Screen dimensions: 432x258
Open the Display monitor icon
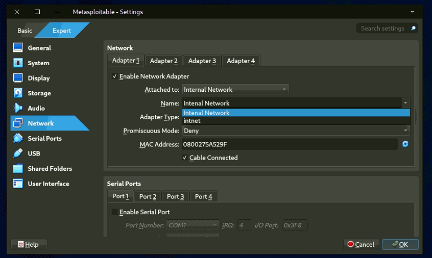pos(18,78)
